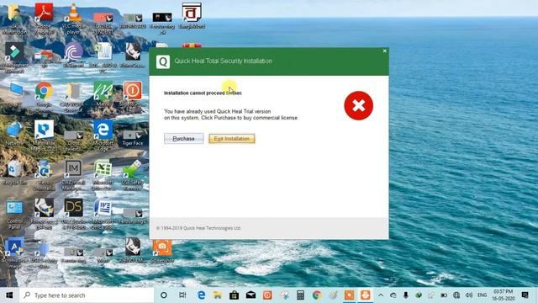Open Calculator from the taskbar
This screenshot has height=303, width=538.
point(300,295)
